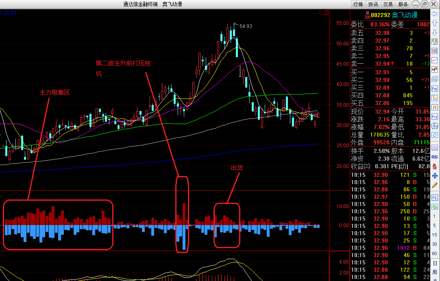The image size is (440, 281).
Task: Switch to 60-minute period
Action: click(x=434, y=253)
